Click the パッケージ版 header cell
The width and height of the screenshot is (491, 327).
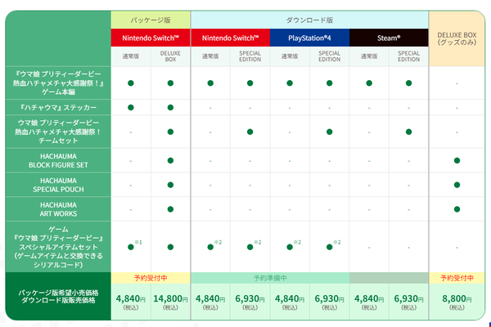[151, 20]
